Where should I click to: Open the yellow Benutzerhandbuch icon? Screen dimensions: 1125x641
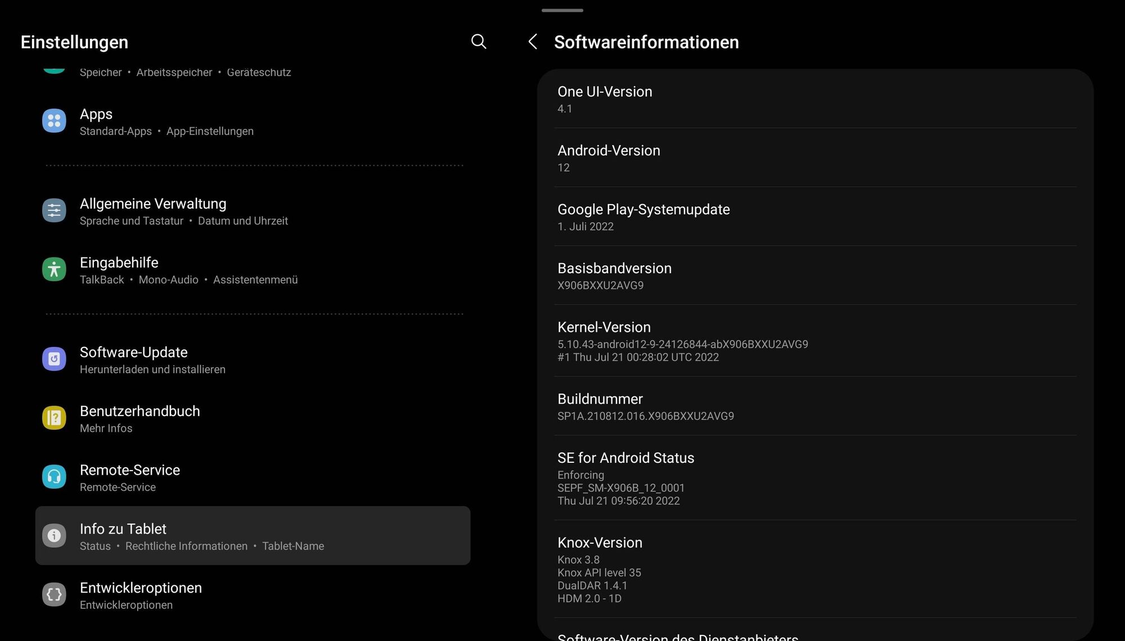(54, 418)
